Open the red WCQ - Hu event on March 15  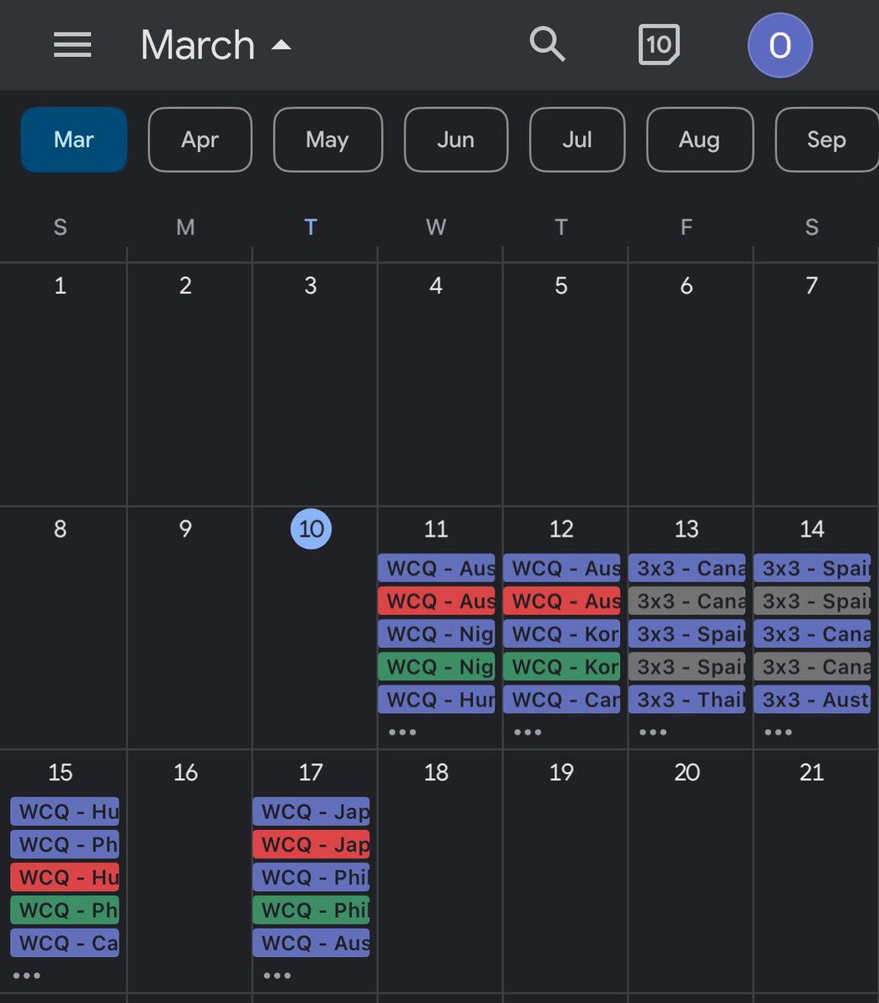pyautogui.click(x=64, y=878)
